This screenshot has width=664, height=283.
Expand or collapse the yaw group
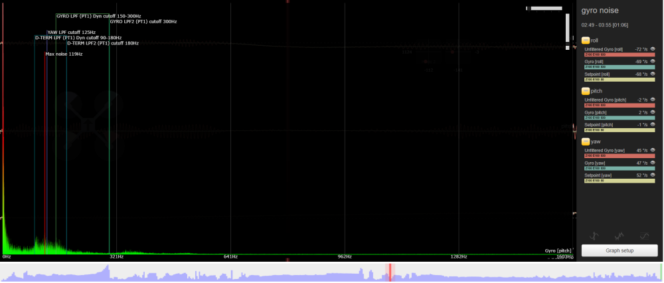(585, 141)
